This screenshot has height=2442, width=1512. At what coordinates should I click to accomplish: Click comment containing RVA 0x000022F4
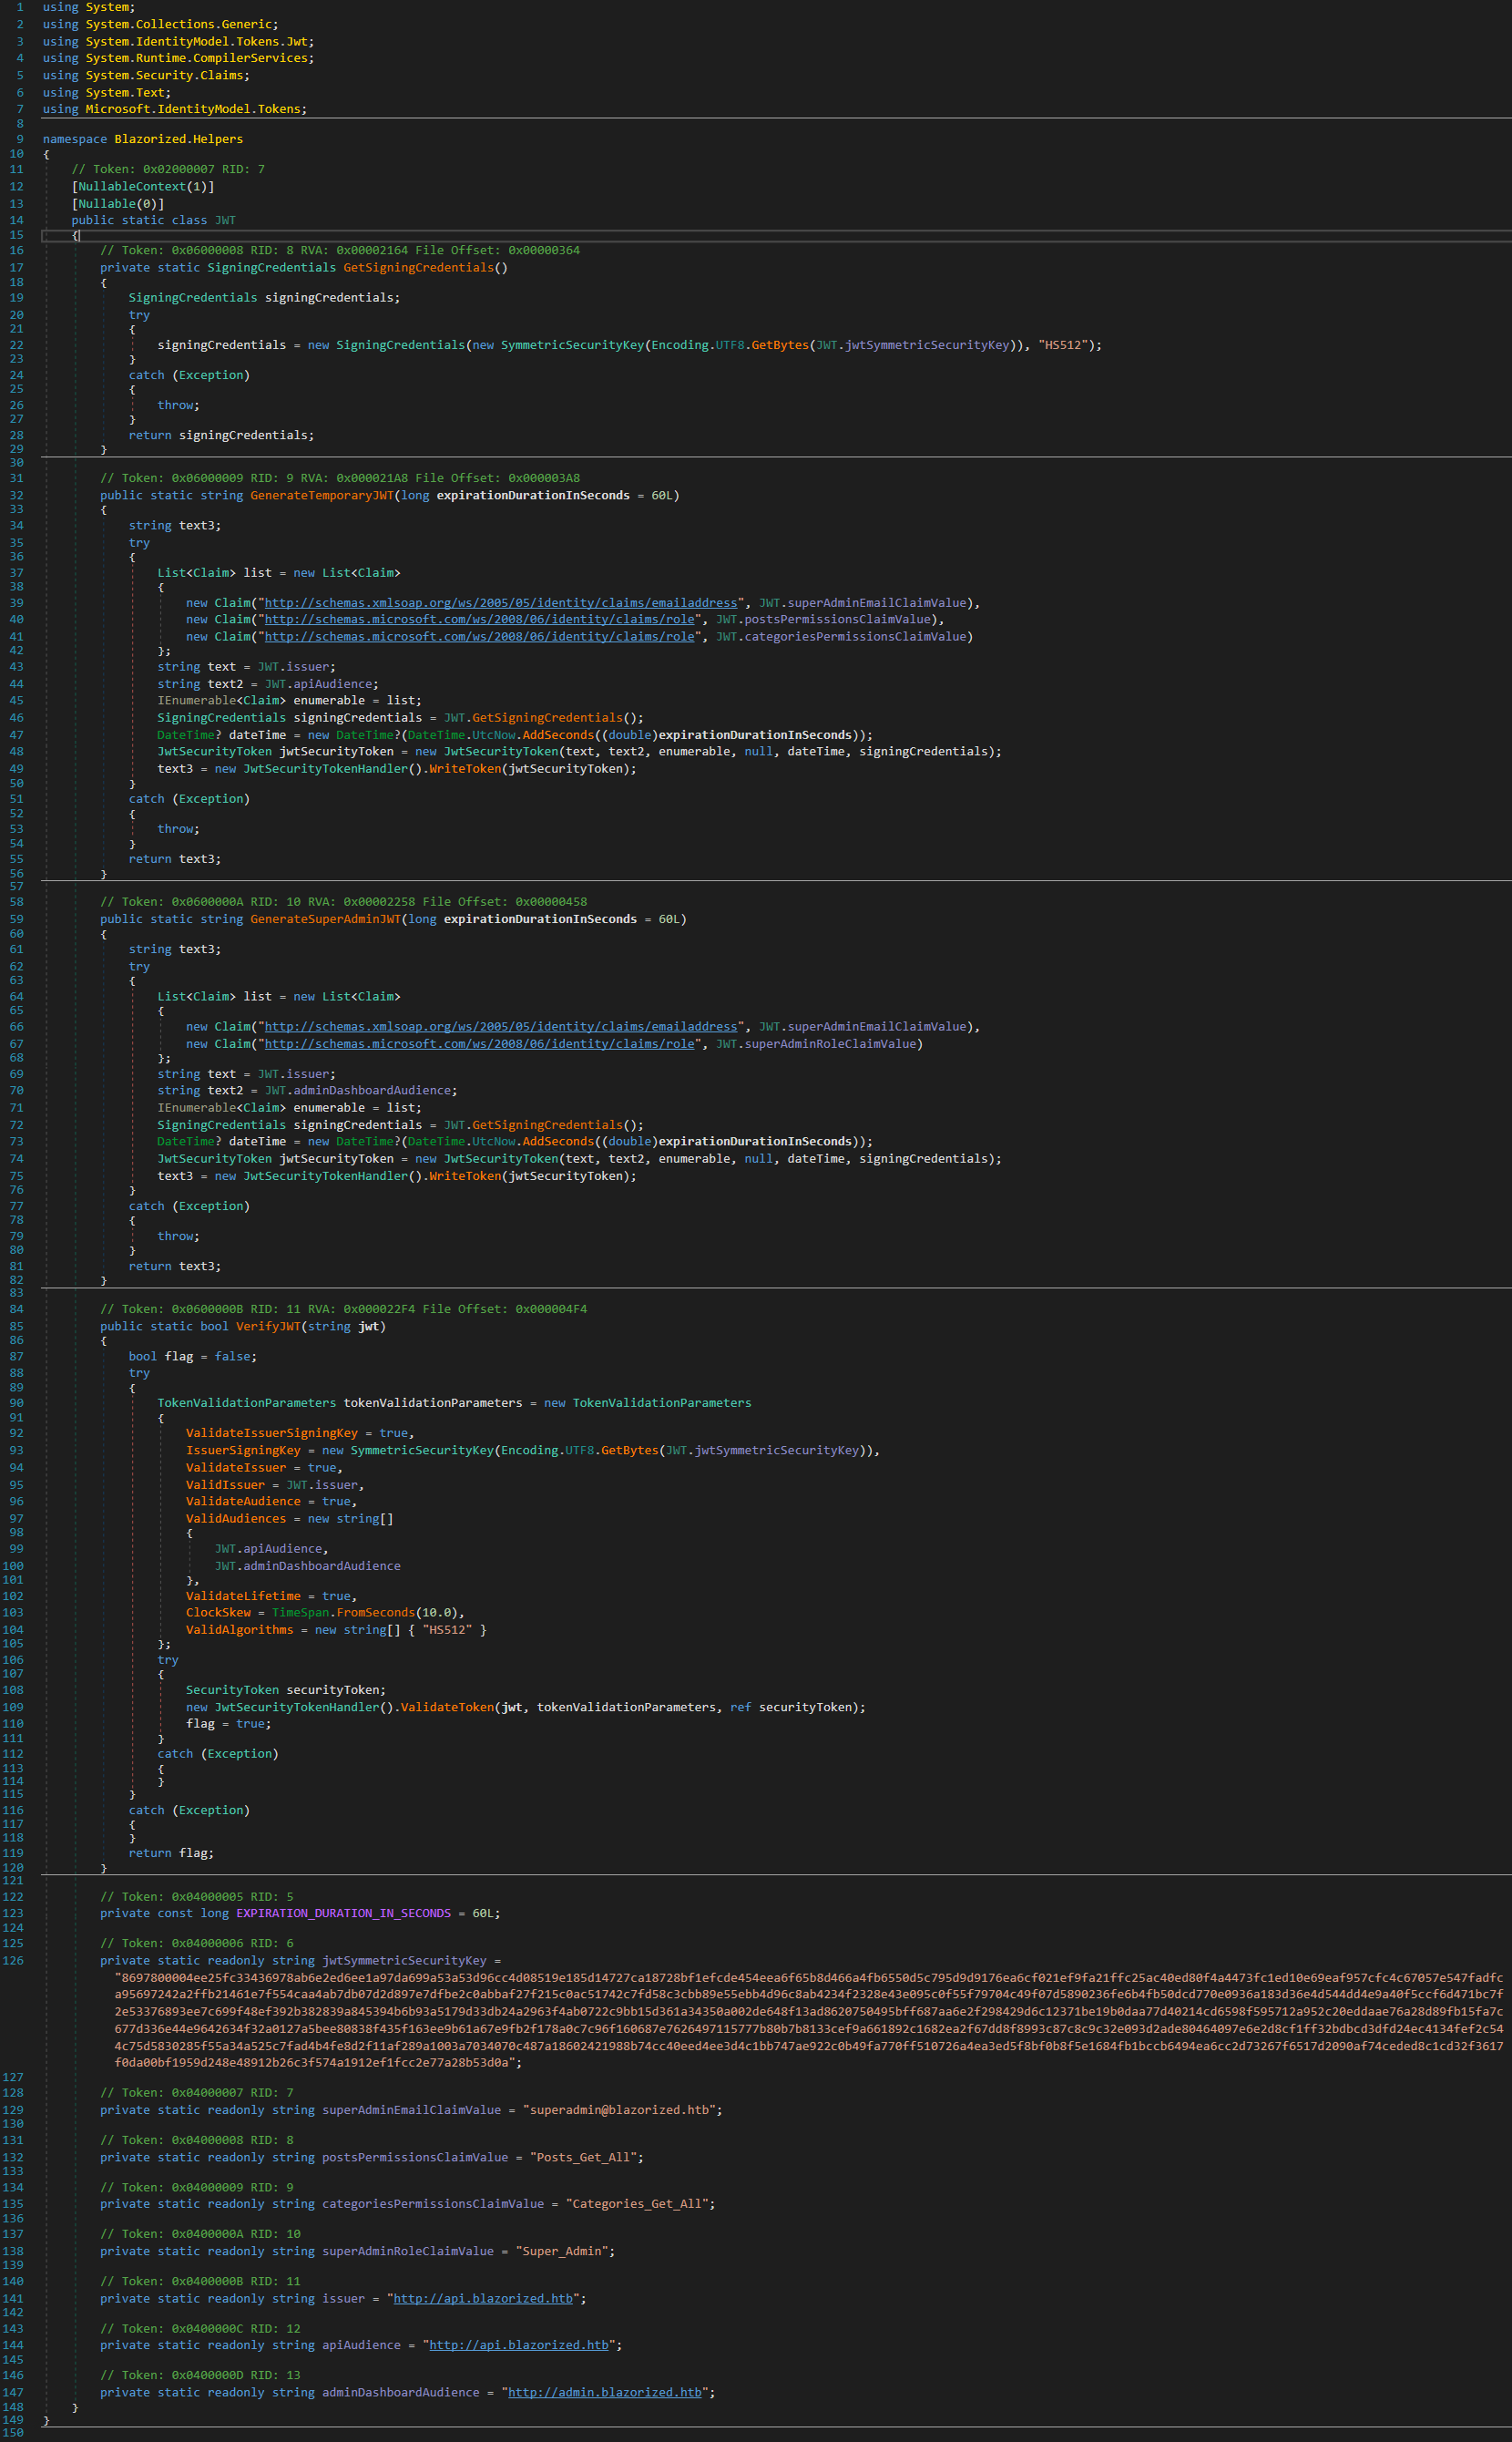pyautogui.click(x=343, y=1308)
